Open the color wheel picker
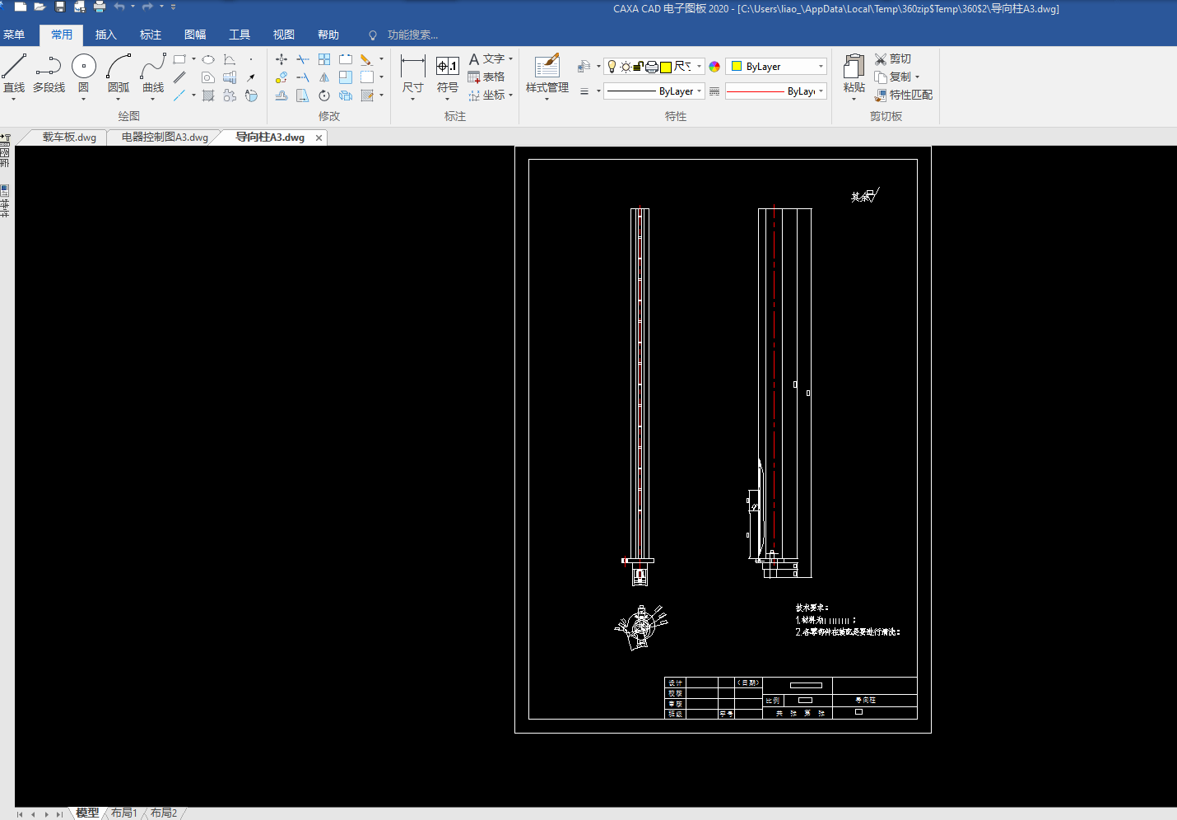 tap(714, 67)
